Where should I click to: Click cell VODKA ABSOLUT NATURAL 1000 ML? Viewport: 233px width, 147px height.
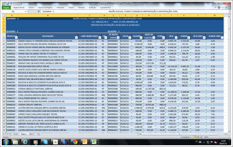pyautogui.click(x=48, y=89)
